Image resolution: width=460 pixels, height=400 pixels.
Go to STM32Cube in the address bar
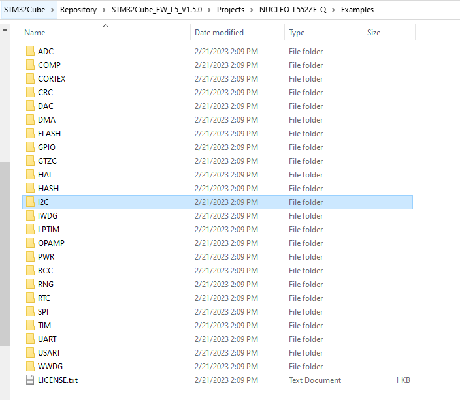click(25, 10)
